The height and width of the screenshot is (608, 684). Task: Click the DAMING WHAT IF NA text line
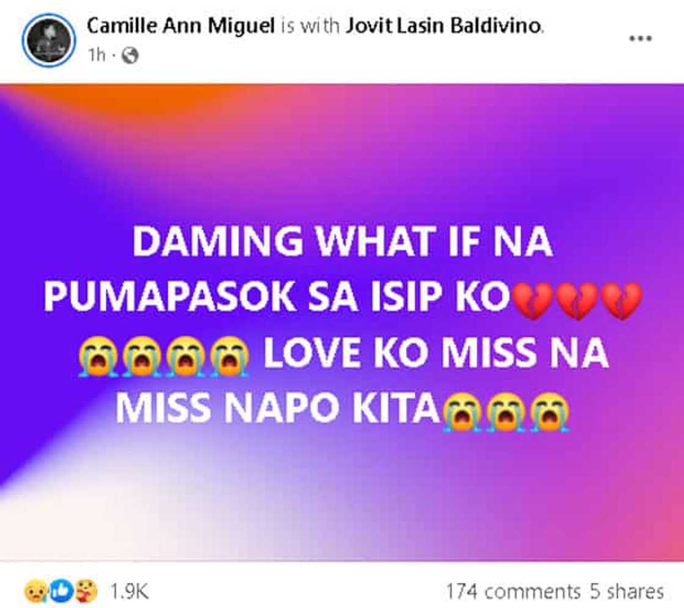tap(343, 241)
